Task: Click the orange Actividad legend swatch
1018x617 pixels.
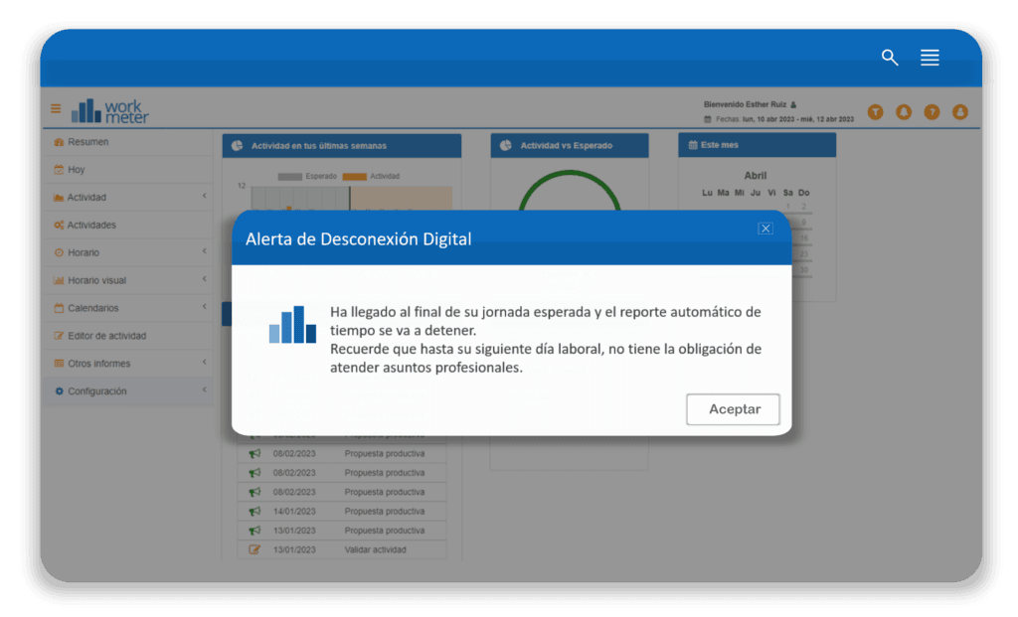Action: (355, 177)
